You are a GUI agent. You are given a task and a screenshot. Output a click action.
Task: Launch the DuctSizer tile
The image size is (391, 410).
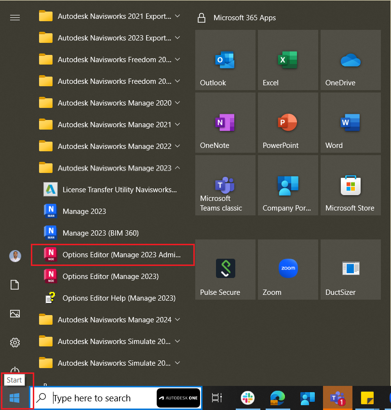[x=351, y=270]
